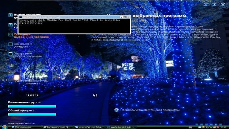The image size is (229, 129).
Task: Click the system tray clock
Action: (224, 127)
